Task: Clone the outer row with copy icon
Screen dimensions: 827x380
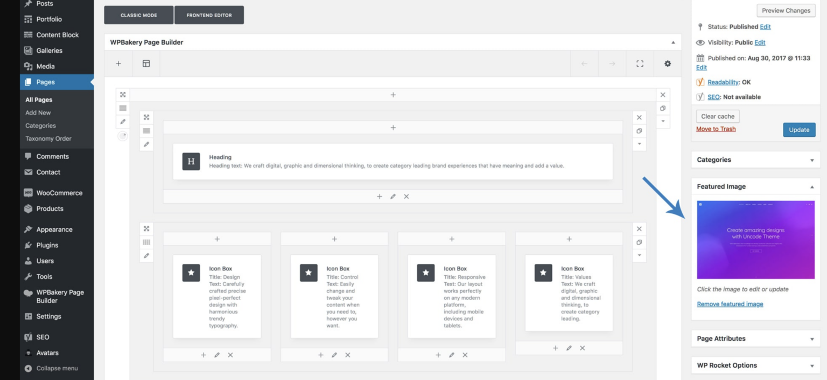Action: 663,108
